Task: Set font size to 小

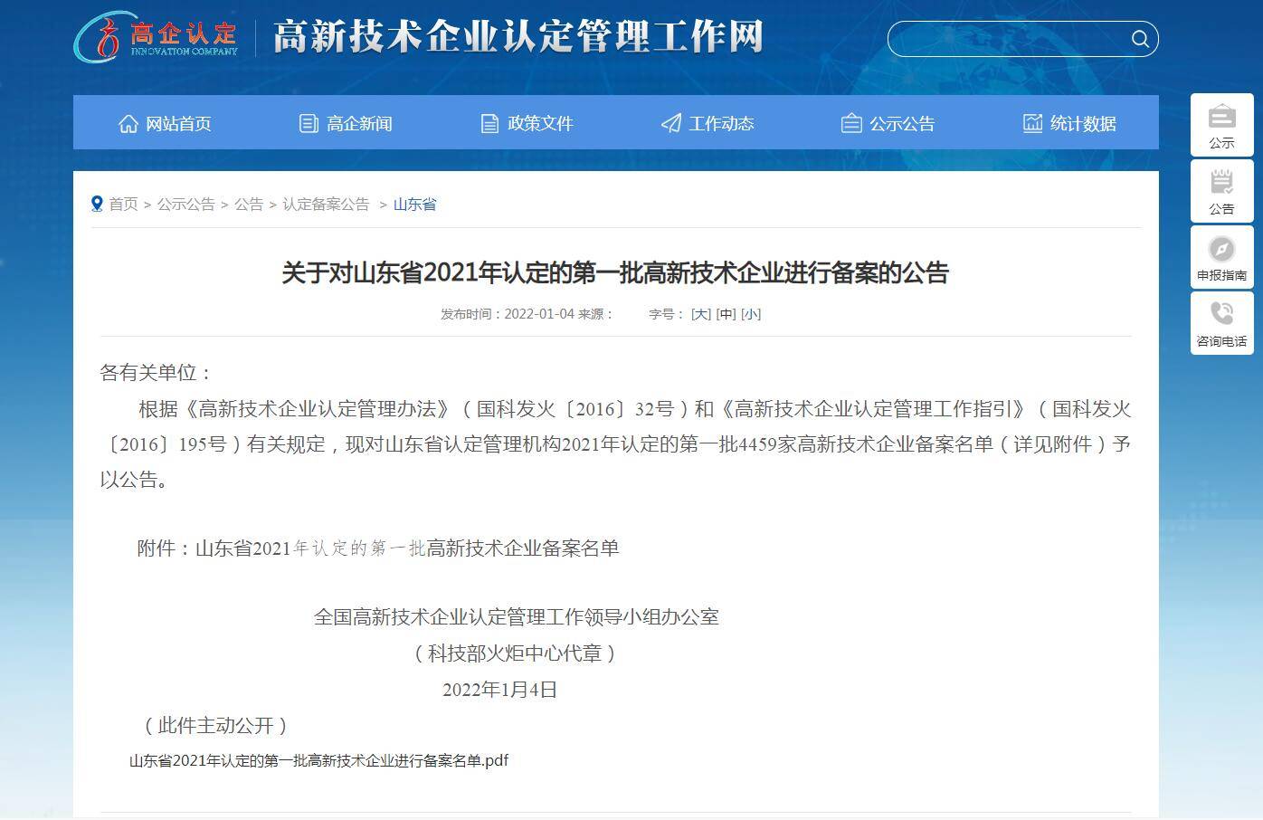Action: (751, 314)
